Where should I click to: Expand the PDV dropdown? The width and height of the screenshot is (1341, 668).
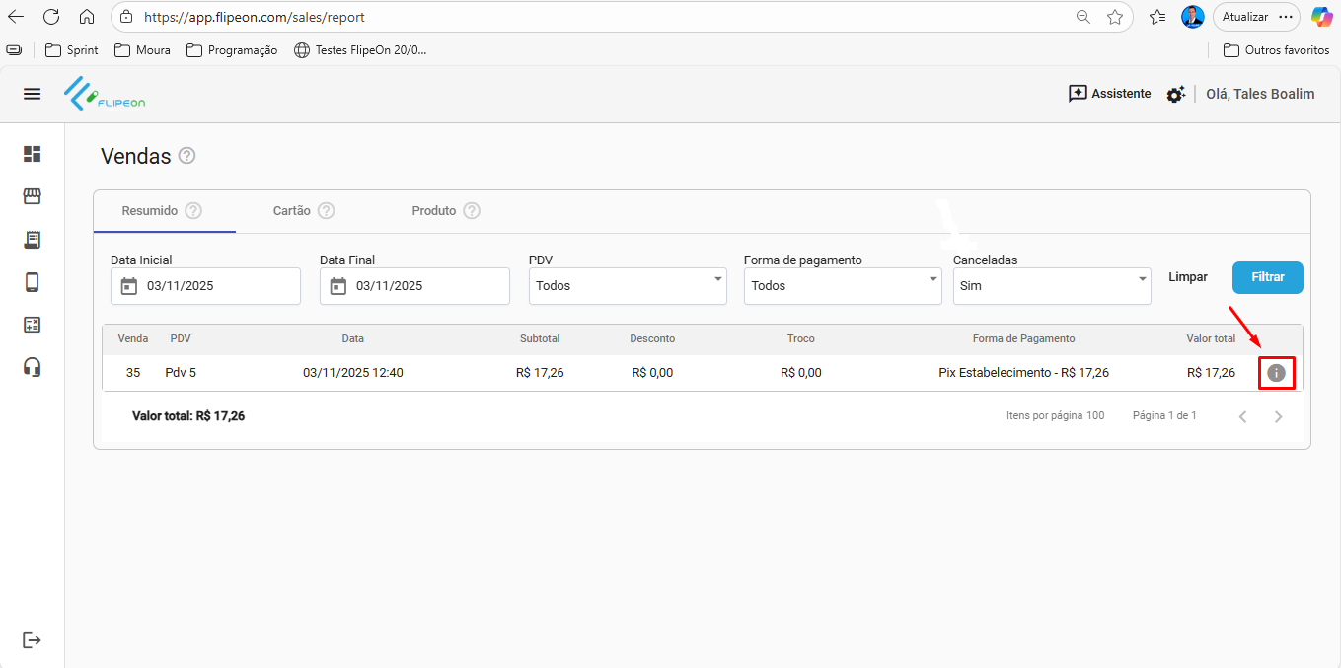[628, 285]
